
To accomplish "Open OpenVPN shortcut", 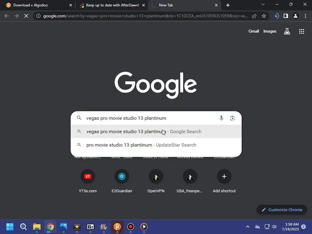I will point(156,181).
